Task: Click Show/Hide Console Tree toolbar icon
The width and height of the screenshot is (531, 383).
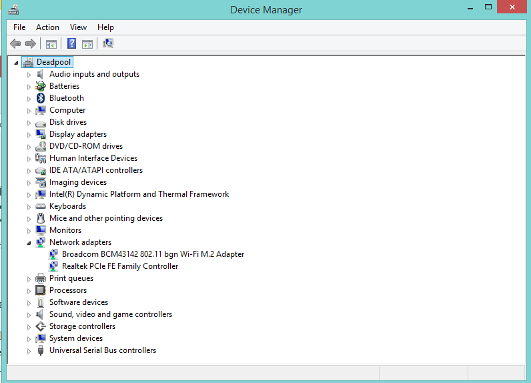Action: (x=51, y=44)
